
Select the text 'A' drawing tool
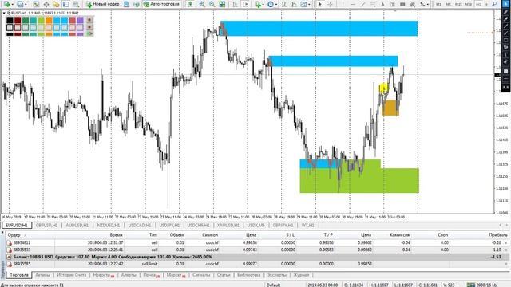click(382, 4)
